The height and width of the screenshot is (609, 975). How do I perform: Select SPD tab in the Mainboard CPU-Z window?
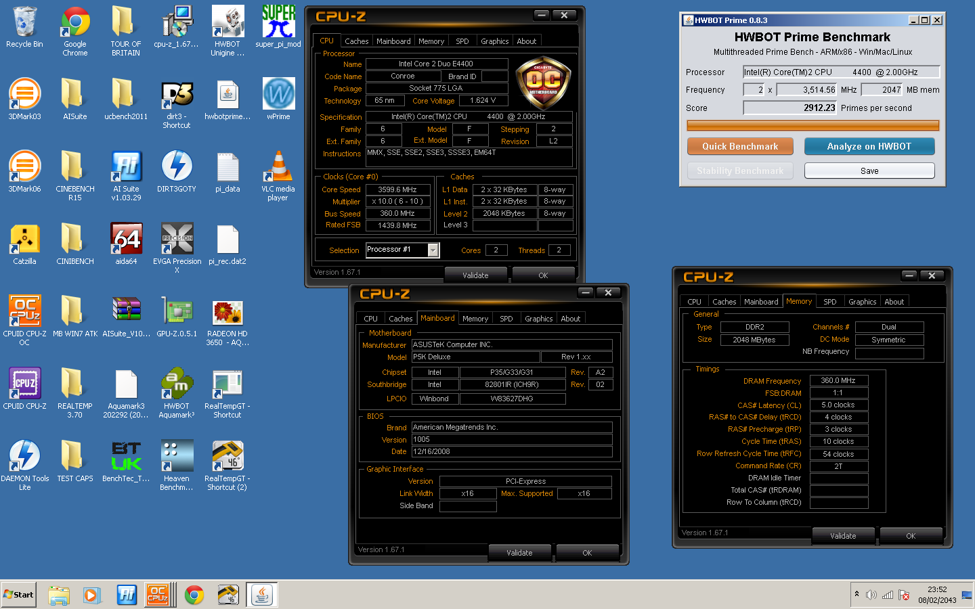[506, 319]
